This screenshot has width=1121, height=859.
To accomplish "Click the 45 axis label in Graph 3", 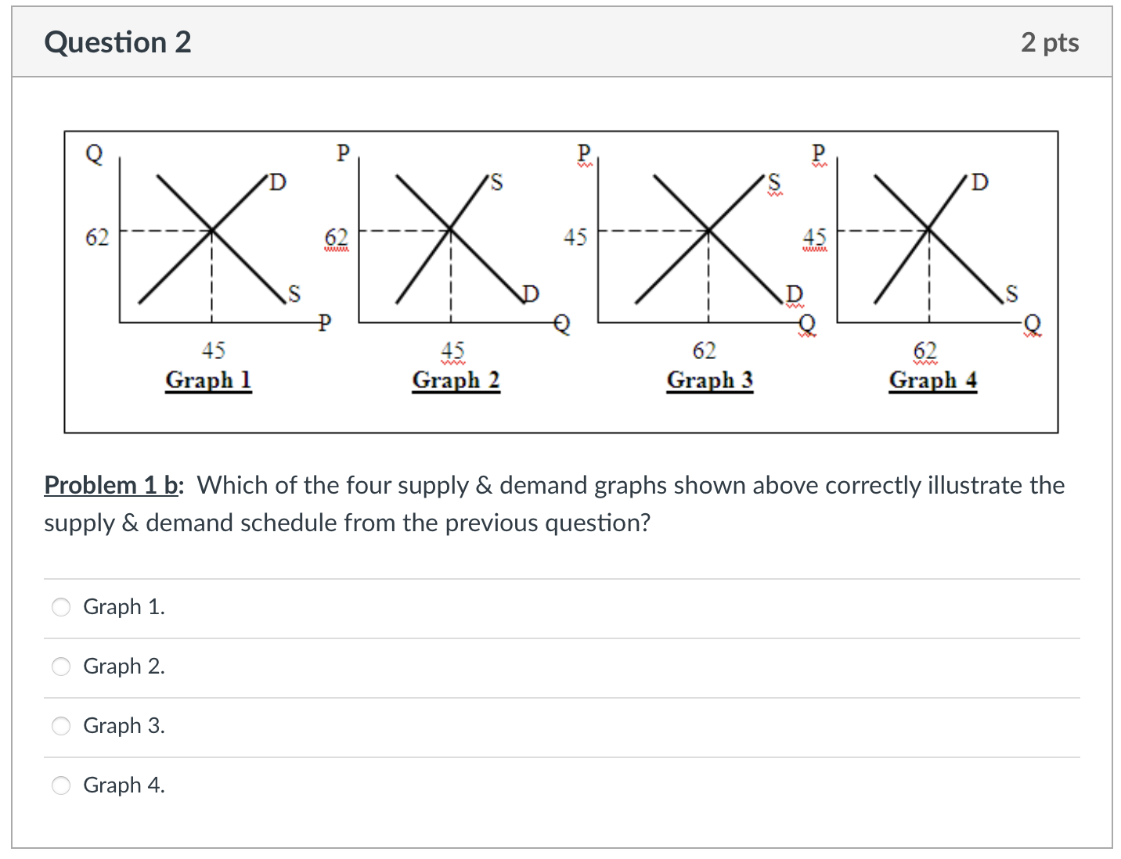I will 576,237.
